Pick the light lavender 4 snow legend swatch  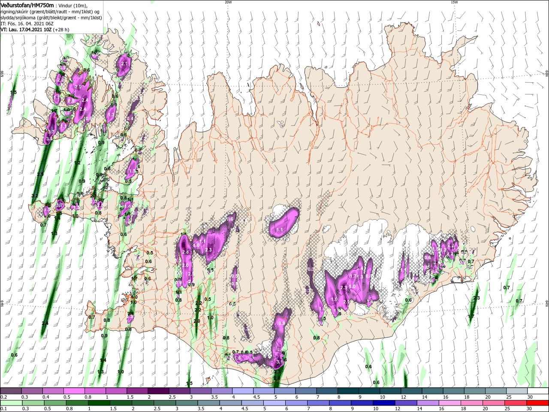coord(242,391)
